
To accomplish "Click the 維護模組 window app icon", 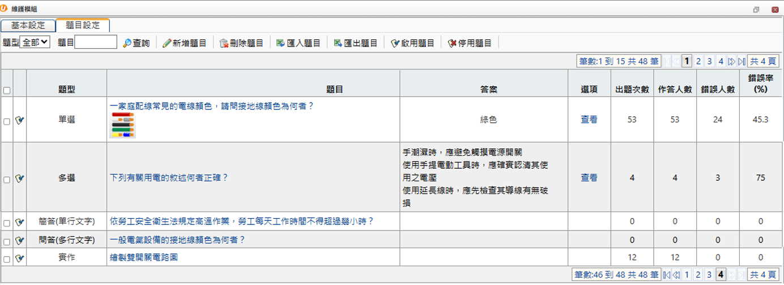I will coord(5,9).
